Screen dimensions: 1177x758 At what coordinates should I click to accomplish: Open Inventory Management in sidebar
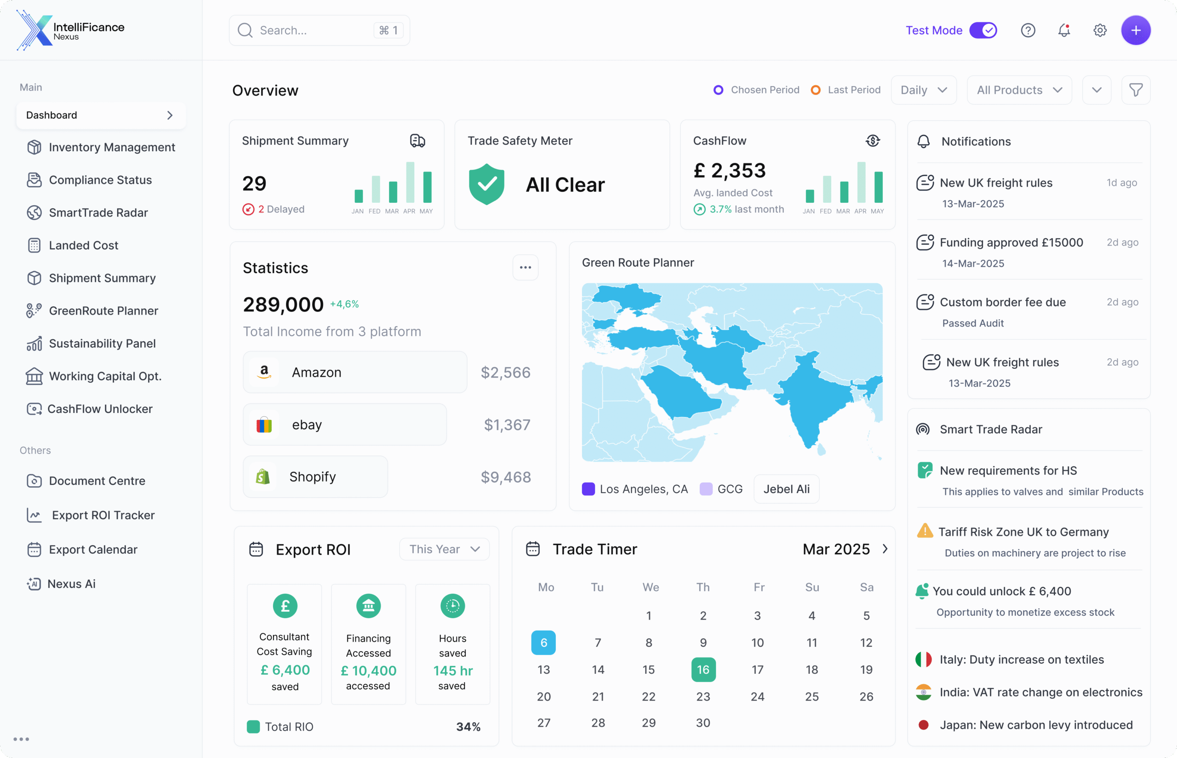coord(112,147)
